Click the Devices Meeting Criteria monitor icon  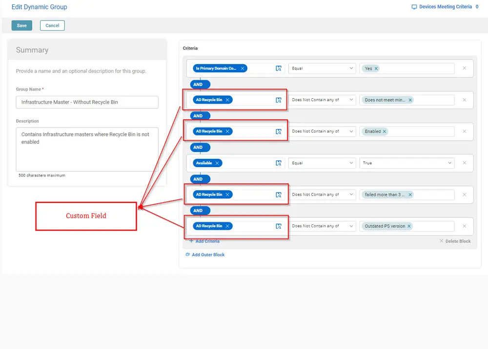(414, 7)
